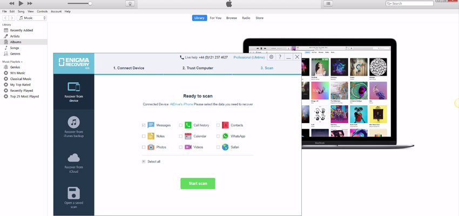Click the Live help phone number
Viewport: 459px width, 216px height.
pos(213,57)
